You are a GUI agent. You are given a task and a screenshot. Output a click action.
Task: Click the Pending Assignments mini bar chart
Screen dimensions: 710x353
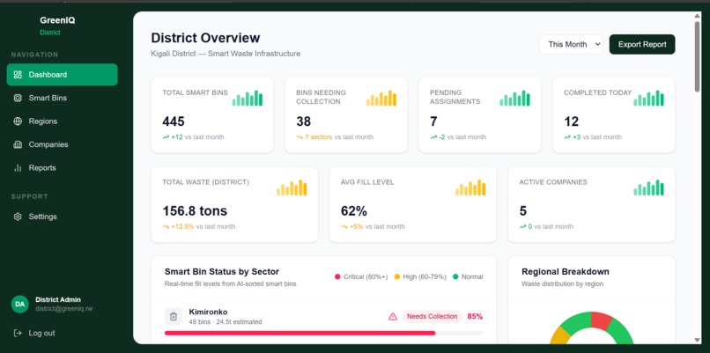tap(514, 98)
